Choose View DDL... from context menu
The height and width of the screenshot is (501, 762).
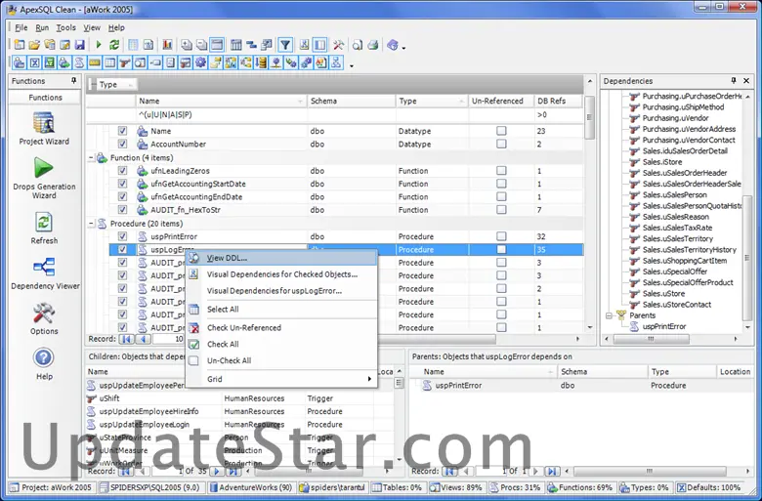coord(282,258)
